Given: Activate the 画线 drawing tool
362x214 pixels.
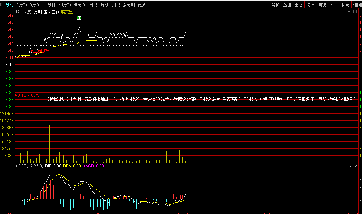Looking at the screenshot, I should (322, 5).
